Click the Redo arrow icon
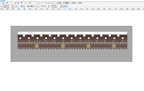 pos(11,3)
